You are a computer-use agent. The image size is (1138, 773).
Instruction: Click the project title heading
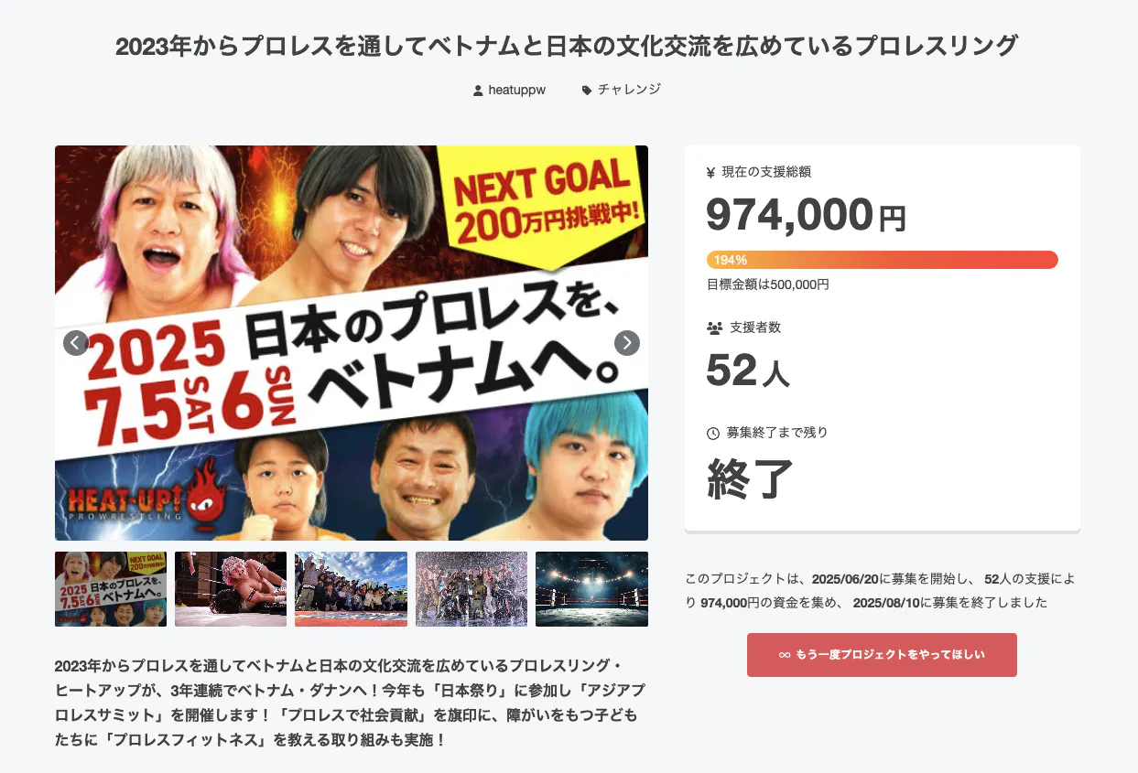pyautogui.click(x=567, y=46)
